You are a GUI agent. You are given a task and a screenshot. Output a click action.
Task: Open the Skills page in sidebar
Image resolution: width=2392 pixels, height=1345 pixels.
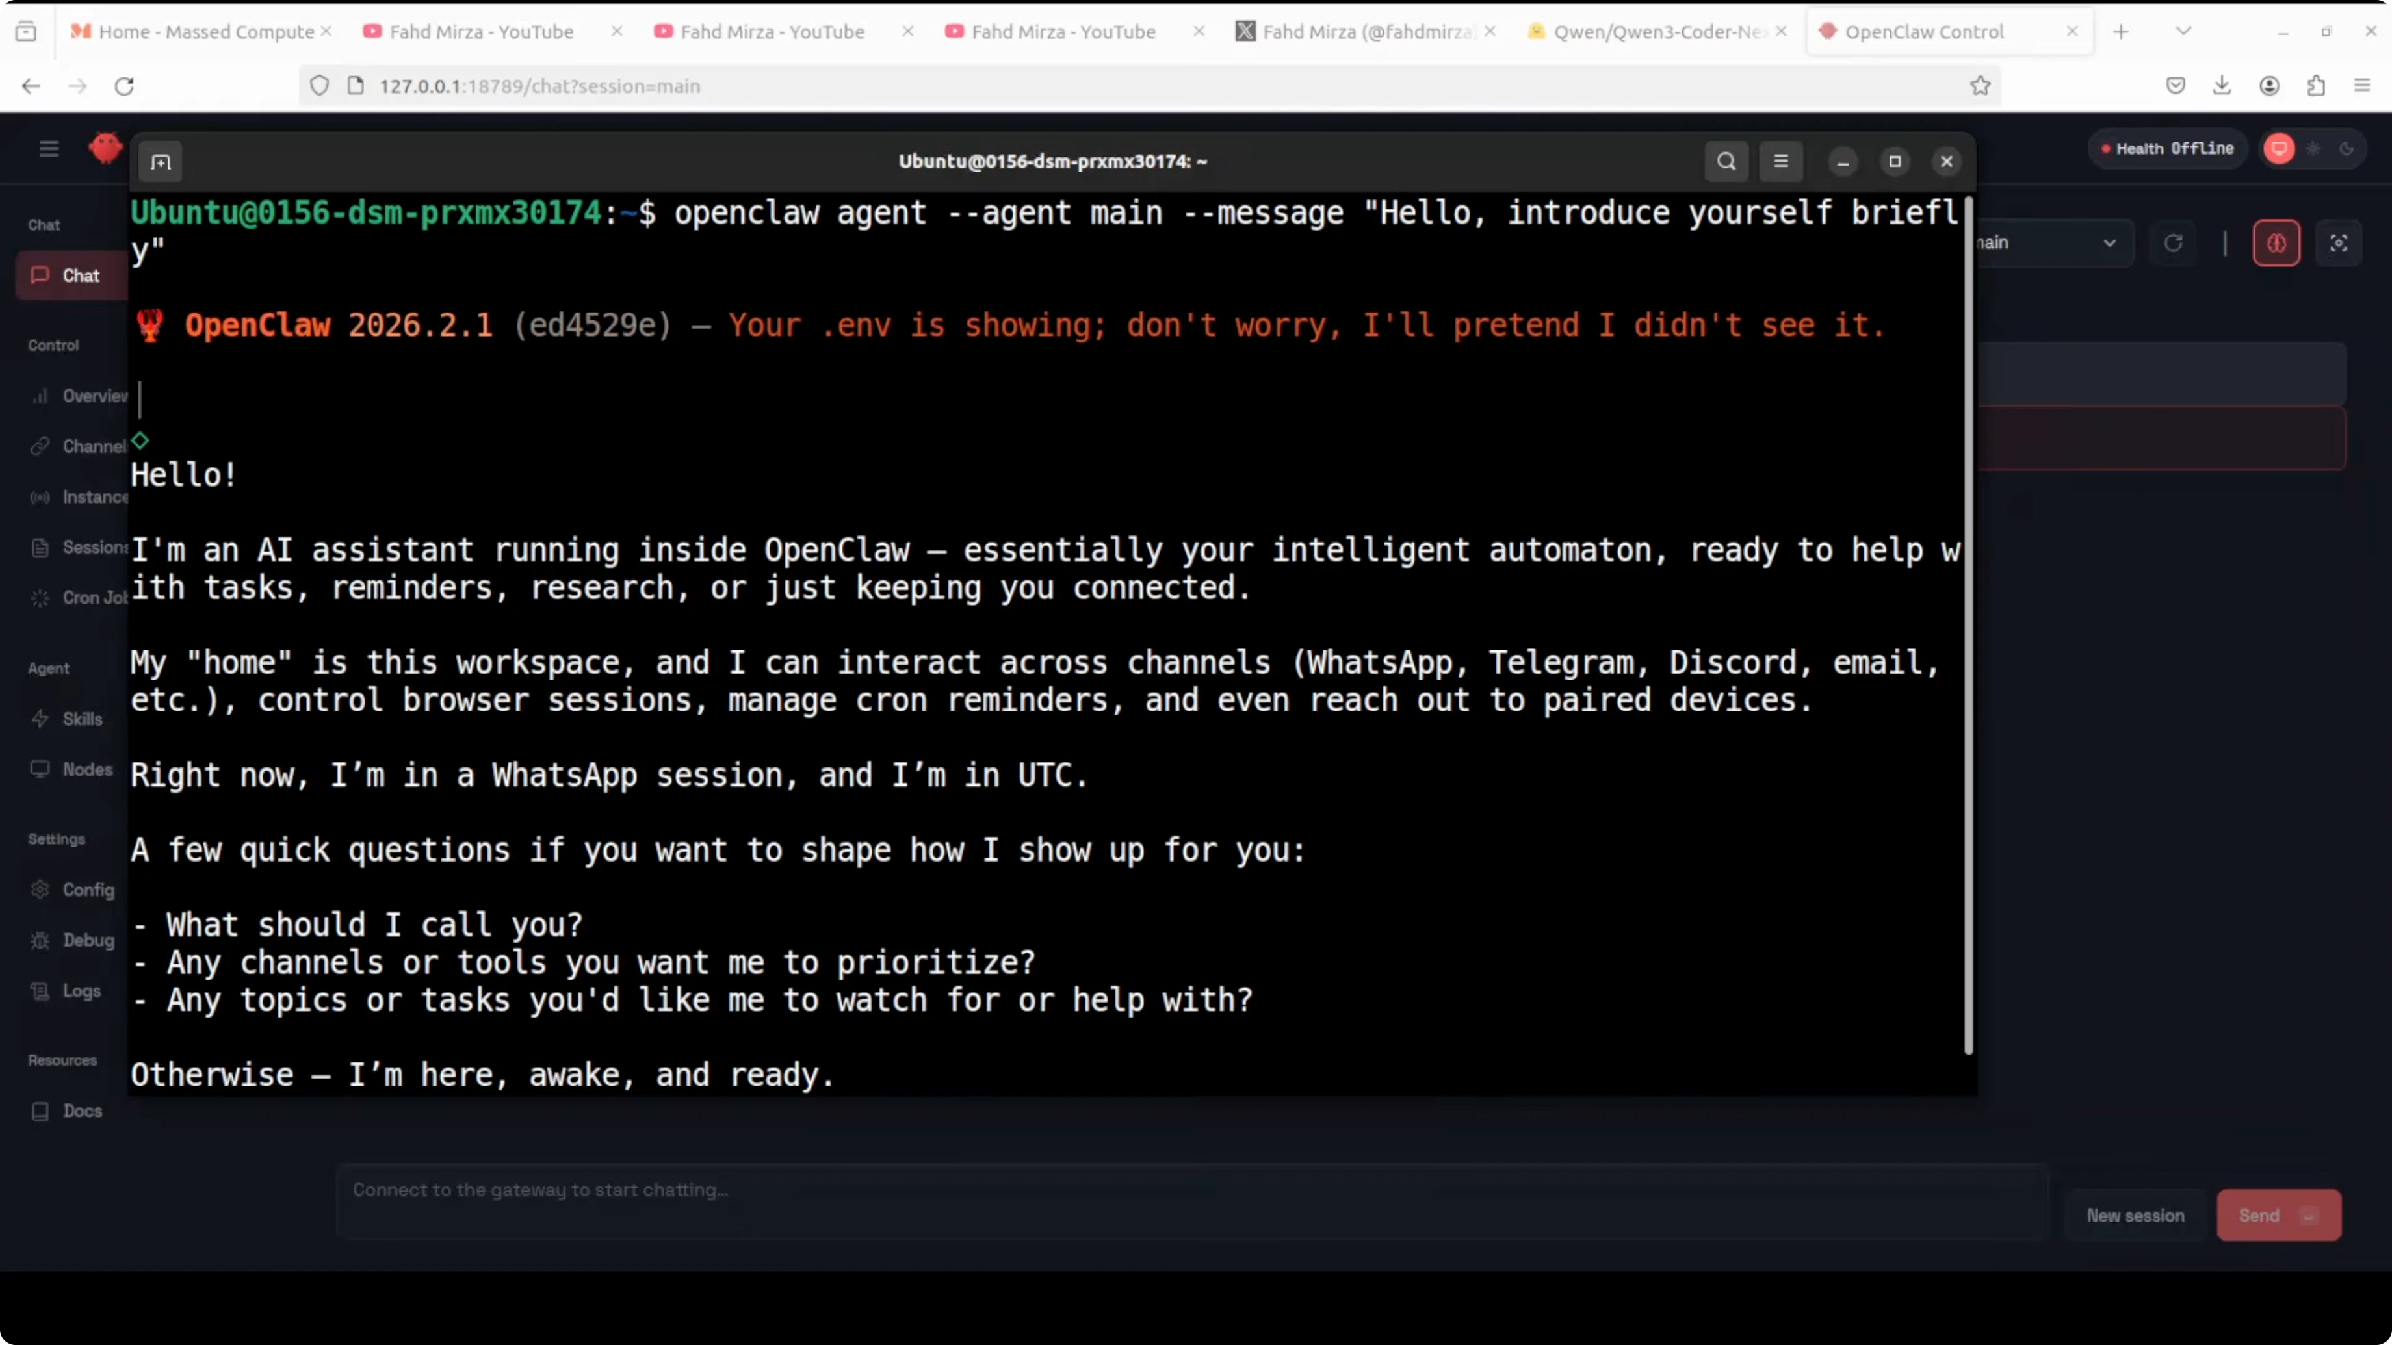[x=82, y=719]
